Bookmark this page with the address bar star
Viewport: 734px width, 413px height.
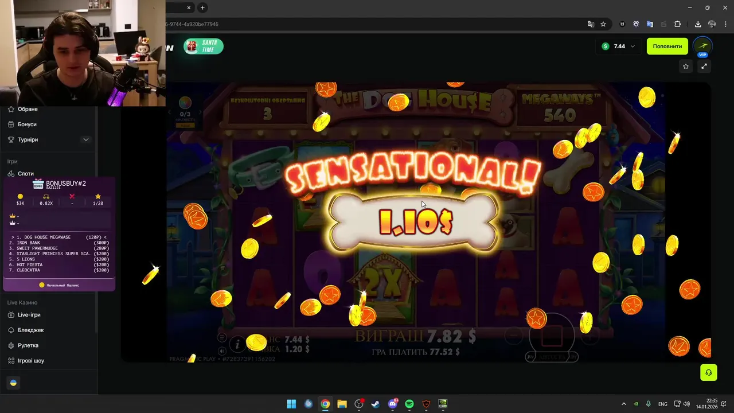[603, 24]
